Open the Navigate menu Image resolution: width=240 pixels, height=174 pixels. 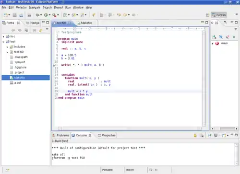pyautogui.click(x=35, y=8)
